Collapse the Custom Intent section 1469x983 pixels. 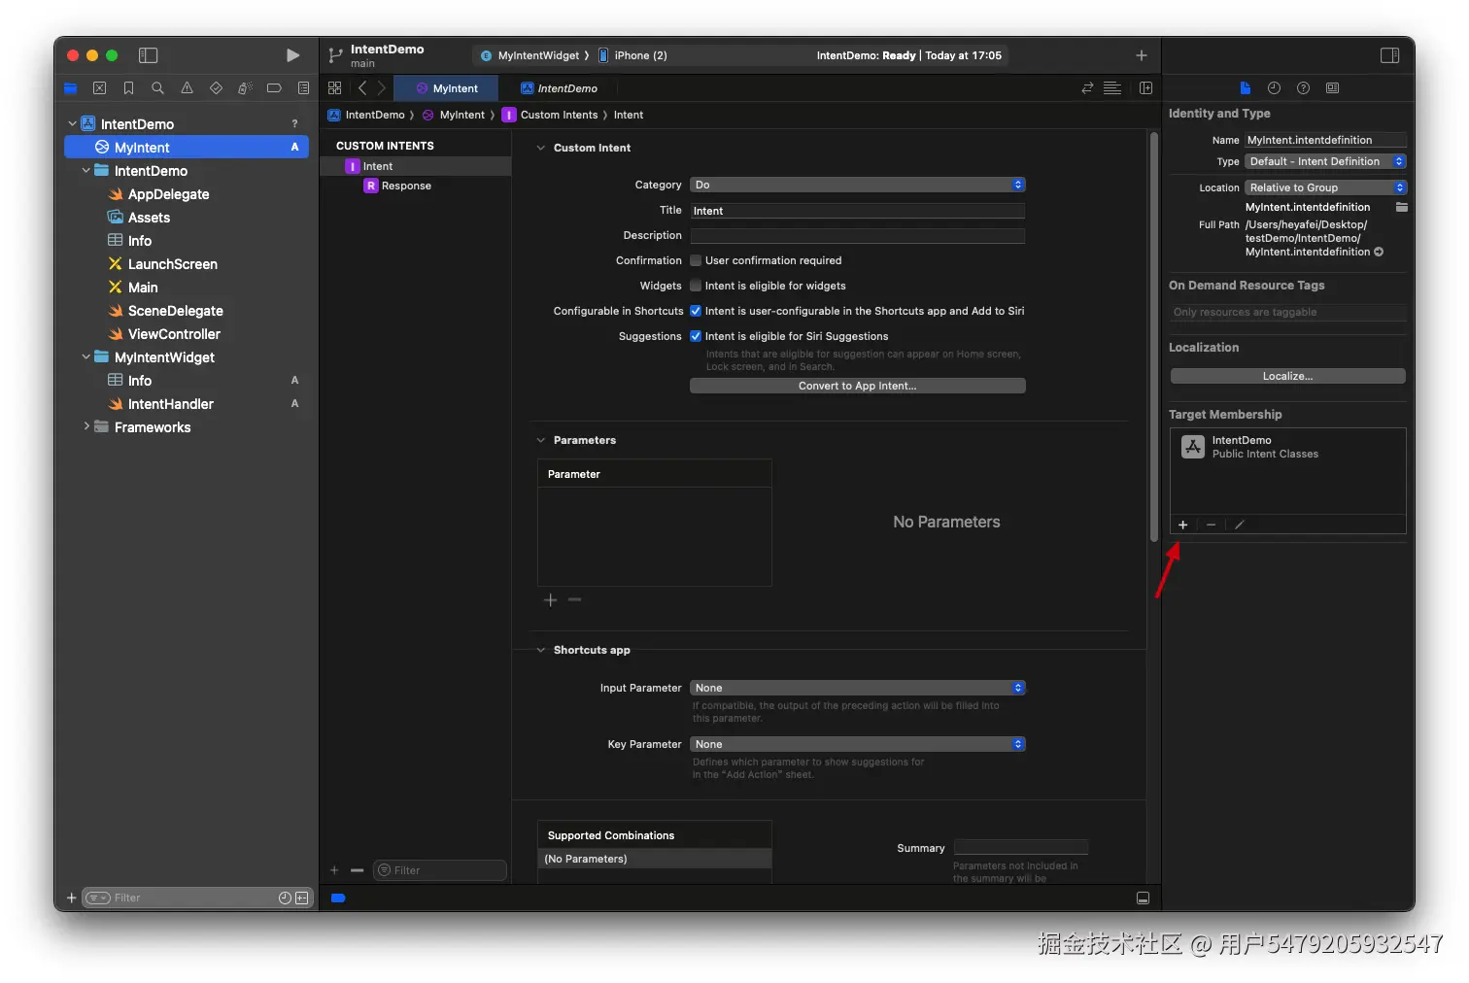click(x=541, y=148)
